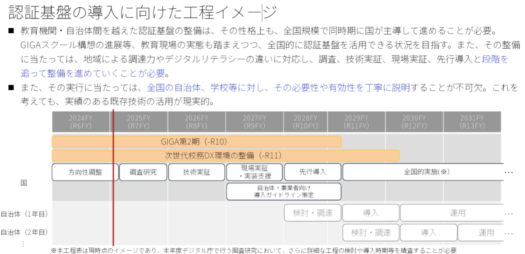Click the 方向性調整 phase box
Viewport: 525px width, 254px height.
tap(85, 172)
